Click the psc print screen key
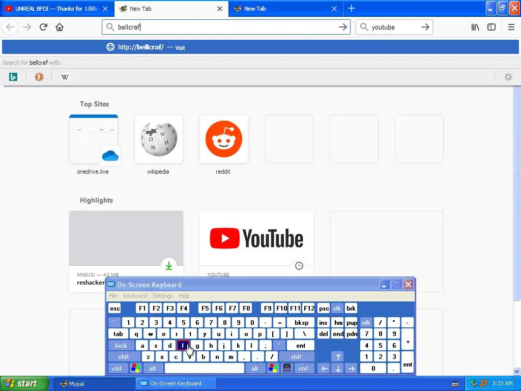The width and height of the screenshot is (521, 391). (x=324, y=308)
